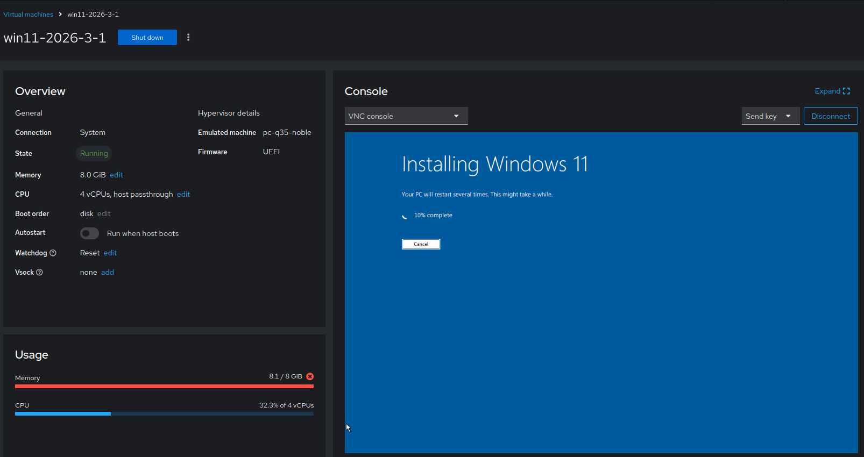Image resolution: width=864 pixels, height=457 pixels.
Task: Click the 8.0 GiB memory value
Action: tap(93, 175)
